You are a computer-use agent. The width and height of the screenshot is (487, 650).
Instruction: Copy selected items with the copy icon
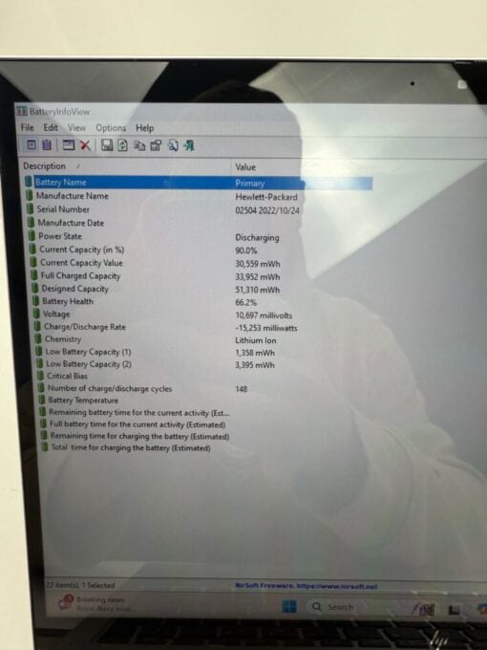point(140,145)
